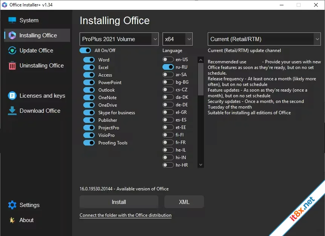325x236 pixels.
Task: Enable hi-IN language switch
Action: 168,158
